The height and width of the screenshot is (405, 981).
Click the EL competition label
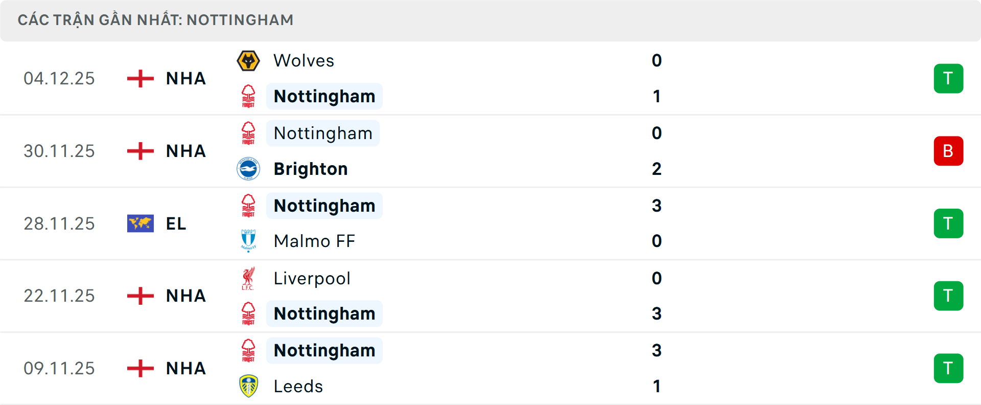pos(176,223)
